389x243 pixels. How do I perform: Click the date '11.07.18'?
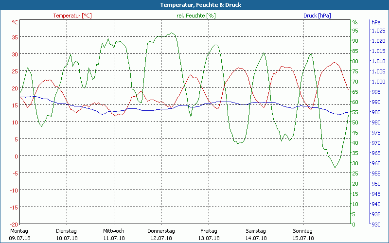[x=114, y=238]
